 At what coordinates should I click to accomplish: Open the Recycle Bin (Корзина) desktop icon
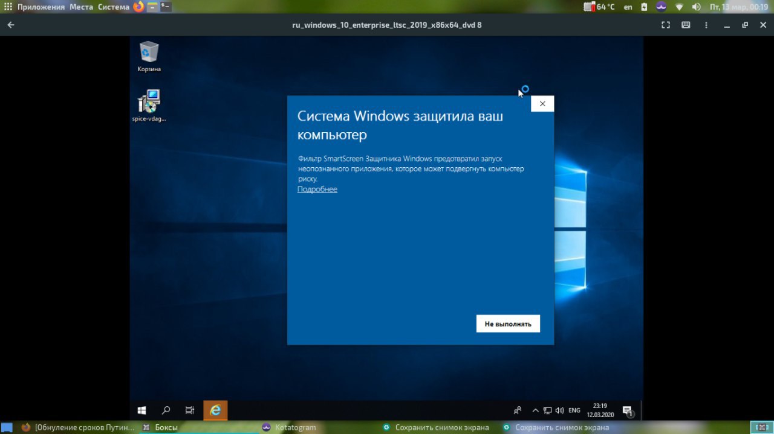149,56
